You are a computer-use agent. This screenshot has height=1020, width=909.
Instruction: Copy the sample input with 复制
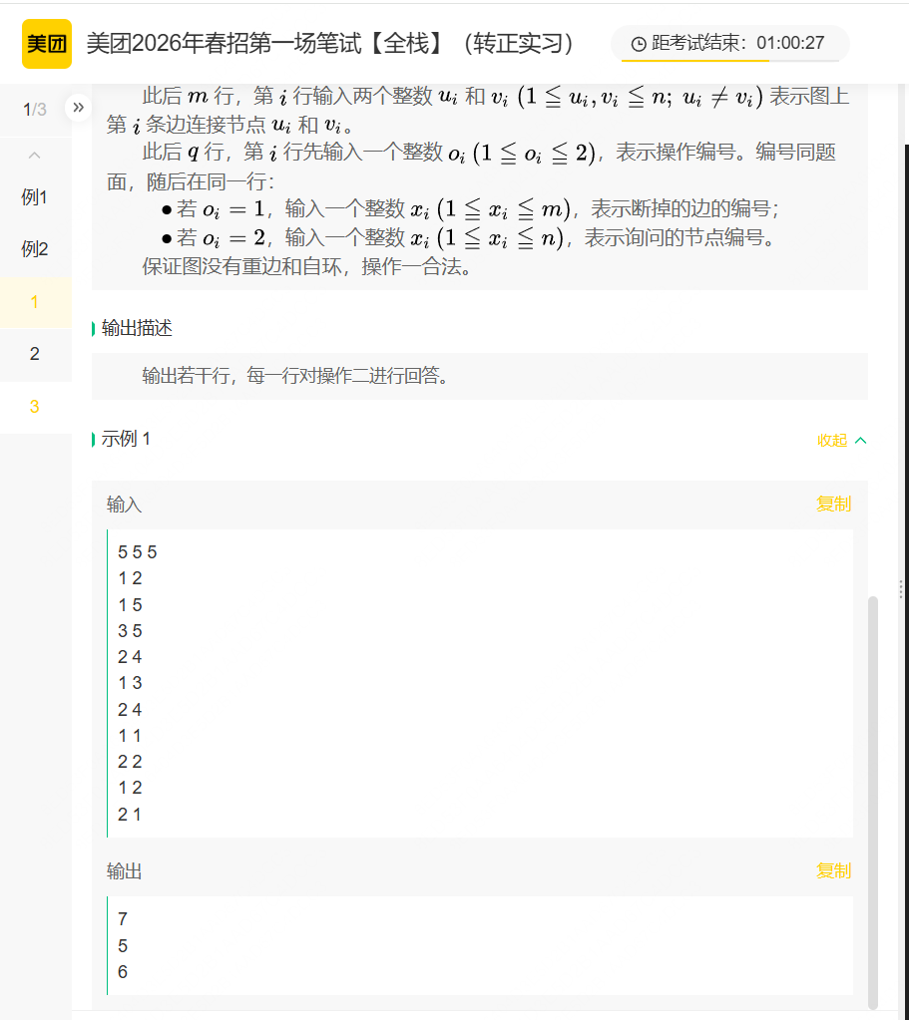click(x=833, y=505)
